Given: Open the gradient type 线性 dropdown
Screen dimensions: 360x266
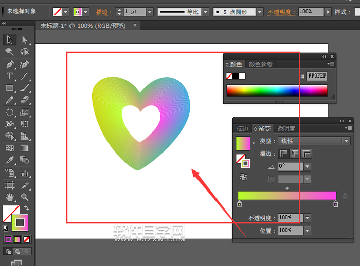Looking at the screenshot, I should point(314,141).
